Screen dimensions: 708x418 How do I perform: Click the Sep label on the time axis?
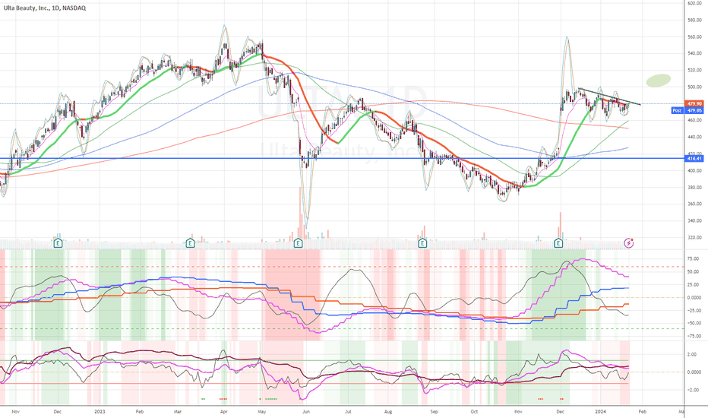pyautogui.click(x=434, y=412)
